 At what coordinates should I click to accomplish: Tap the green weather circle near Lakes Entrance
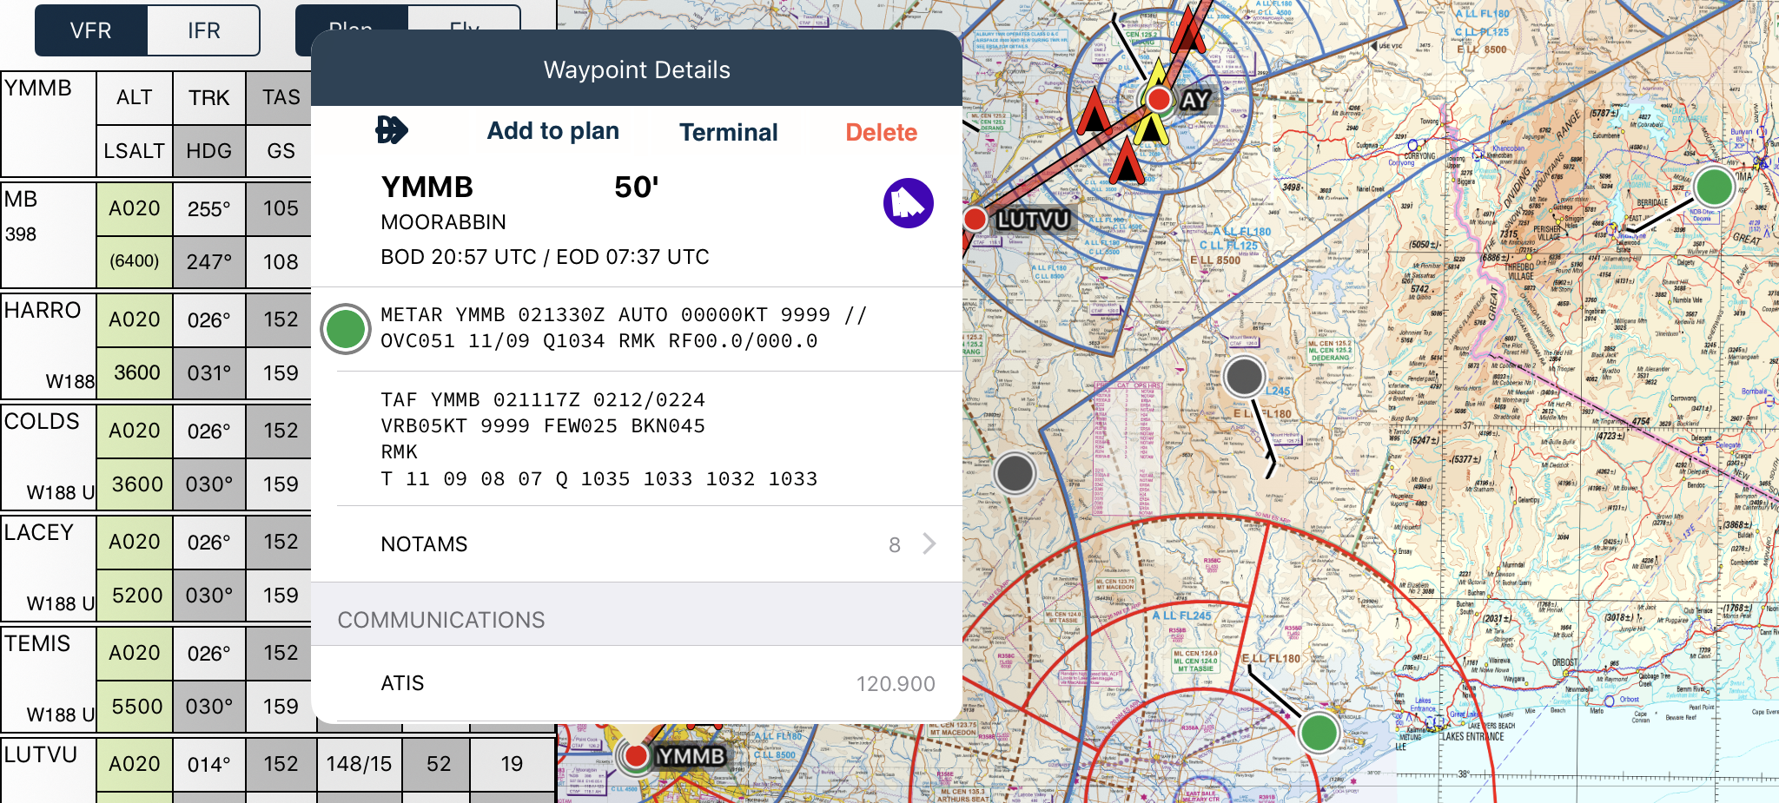coord(1319,733)
